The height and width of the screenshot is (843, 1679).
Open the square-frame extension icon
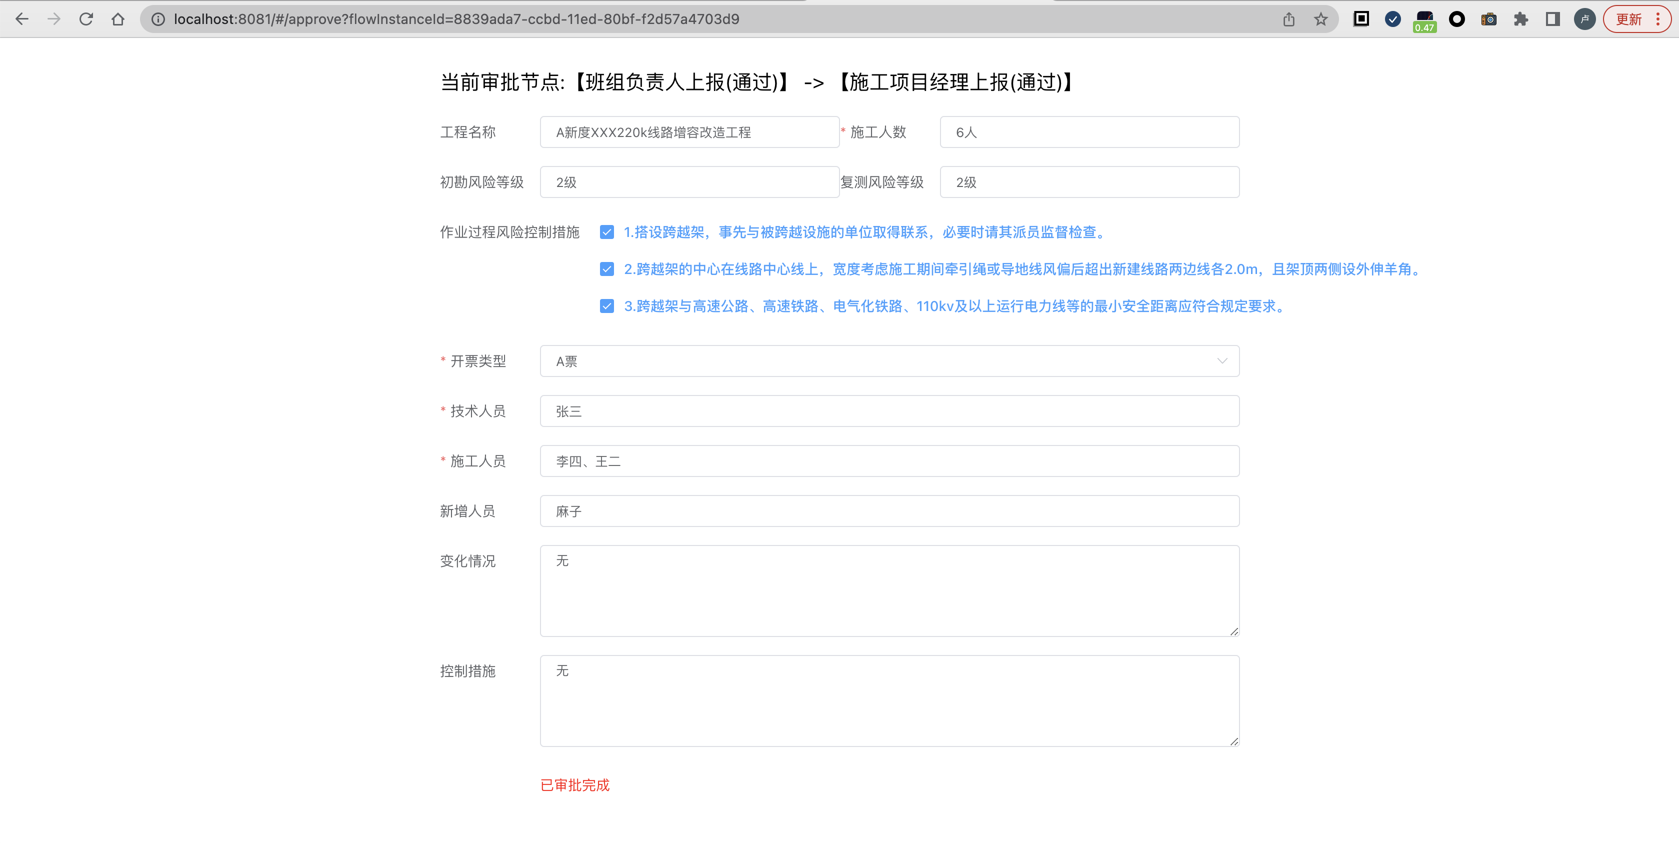pyautogui.click(x=1361, y=19)
